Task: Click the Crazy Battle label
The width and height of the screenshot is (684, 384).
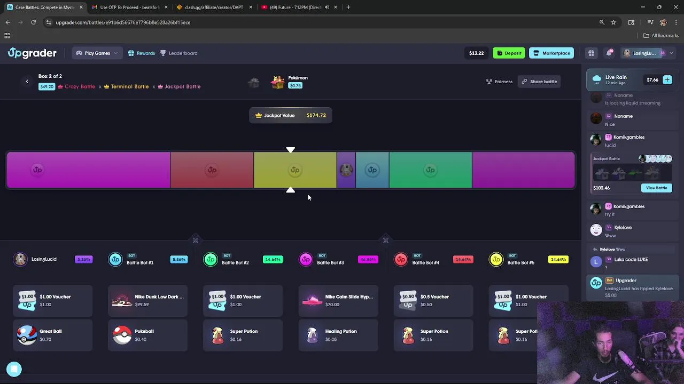Action: (80, 86)
